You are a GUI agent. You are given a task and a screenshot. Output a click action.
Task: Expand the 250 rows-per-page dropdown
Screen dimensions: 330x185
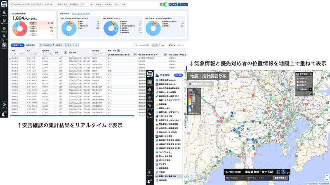pyautogui.click(x=171, y=45)
